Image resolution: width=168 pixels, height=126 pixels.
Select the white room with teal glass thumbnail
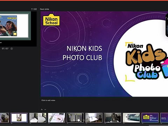pyautogui.click(x=131, y=118)
